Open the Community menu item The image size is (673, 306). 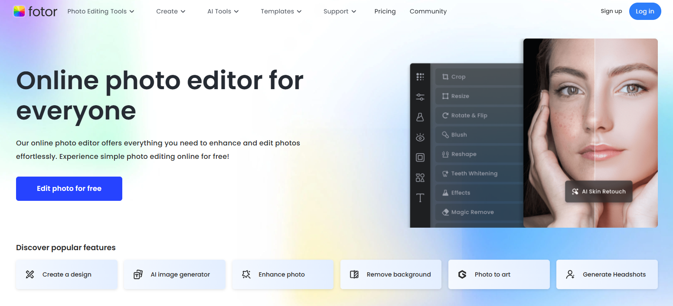click(428, 11)
